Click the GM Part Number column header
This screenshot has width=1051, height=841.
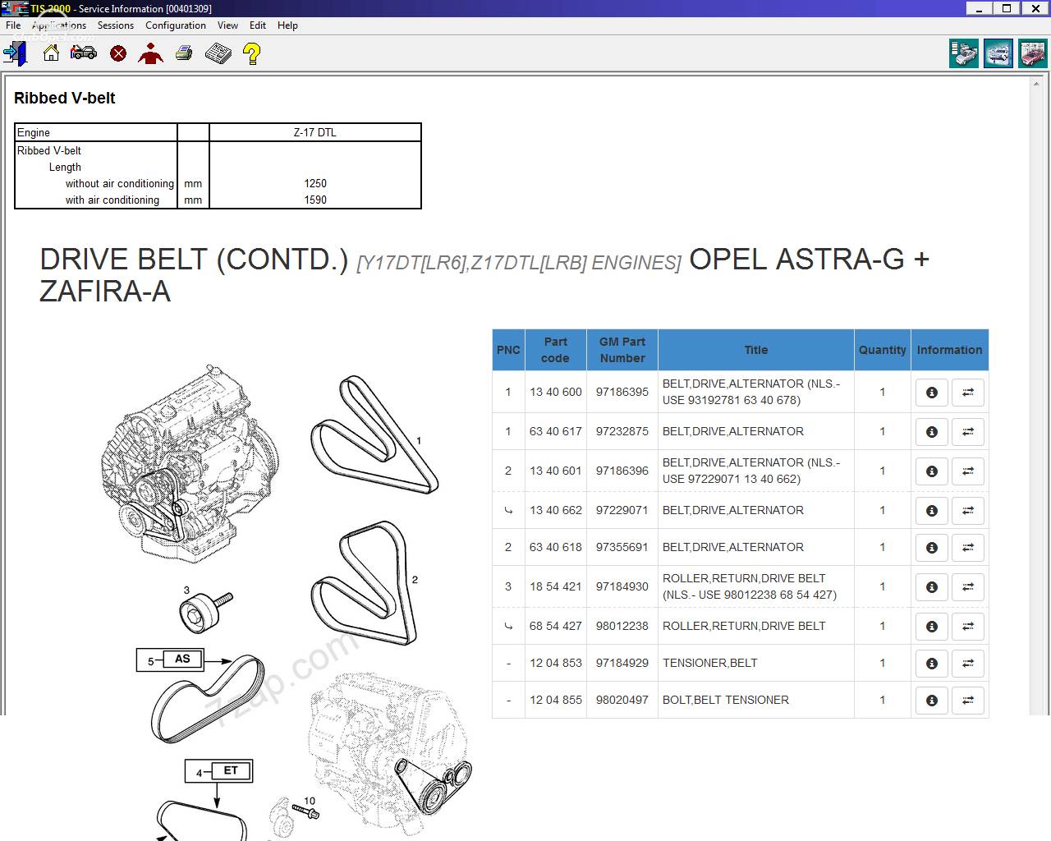click(x=622, y=350)
